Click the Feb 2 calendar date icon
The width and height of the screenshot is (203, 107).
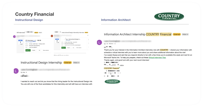click(57, 41)
